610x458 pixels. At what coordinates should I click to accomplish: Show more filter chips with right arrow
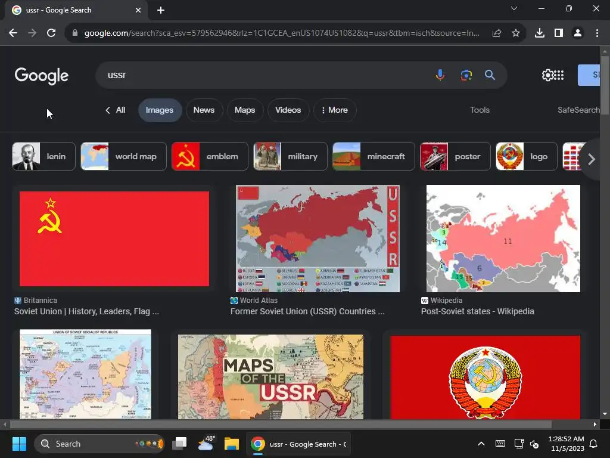(591, 159)
